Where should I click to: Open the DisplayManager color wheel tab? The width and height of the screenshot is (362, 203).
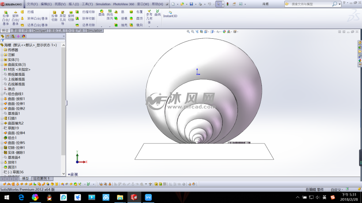coord(23,37)
